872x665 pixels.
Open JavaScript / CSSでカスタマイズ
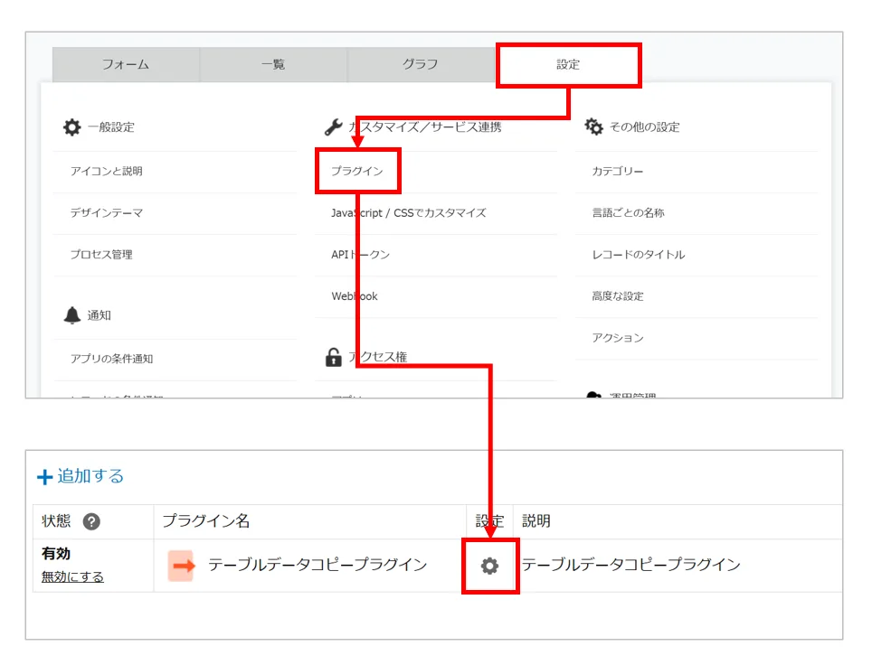tap(409, 212)
